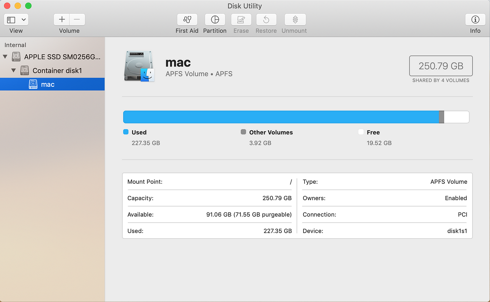The image size is (490, 302).
Task: Click the large mac volume drive image
Action: coord(139,66)
